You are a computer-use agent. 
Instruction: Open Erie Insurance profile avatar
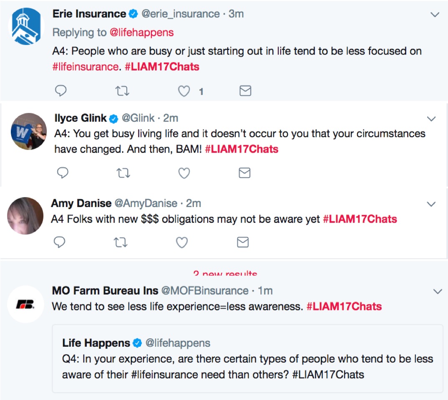point(27,26)
